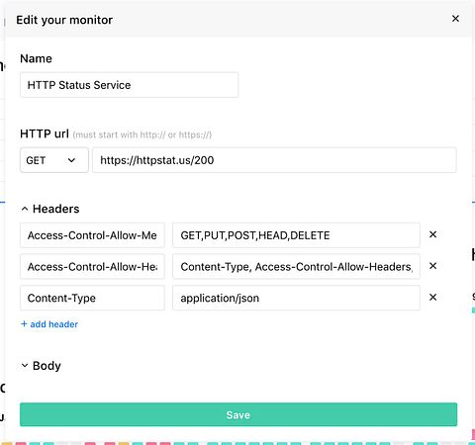Click the plus icon beside add header
The height and width of the screenshot is (445, 475).
[x=24, y=324]
